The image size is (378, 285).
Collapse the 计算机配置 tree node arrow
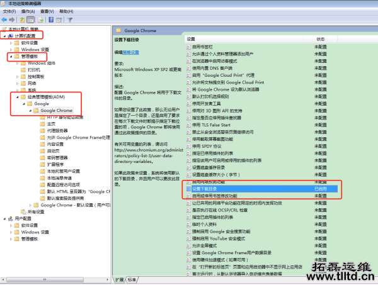coord(4,36)
